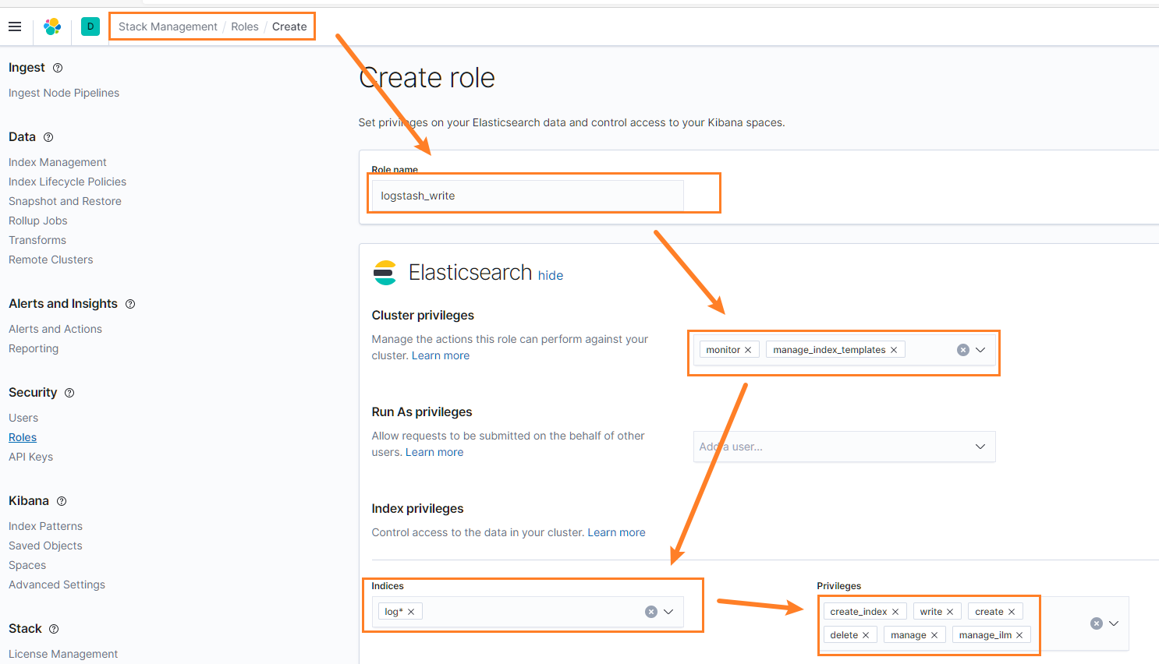Expand the Indices combo box chevron

(668, 612)
